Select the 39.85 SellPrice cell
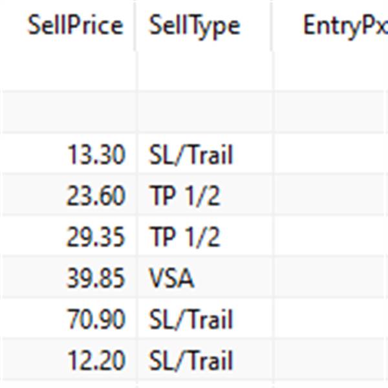Image resolution: width=388 pixels, height=388 pixels. coord(95,279)
